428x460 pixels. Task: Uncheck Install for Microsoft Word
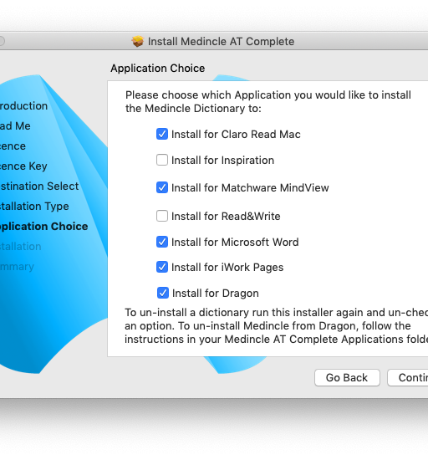[x=162, y=242]
